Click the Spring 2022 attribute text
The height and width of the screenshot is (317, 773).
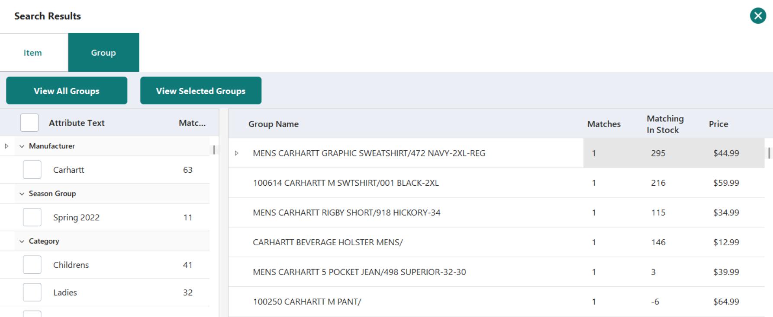pos(76,217)
